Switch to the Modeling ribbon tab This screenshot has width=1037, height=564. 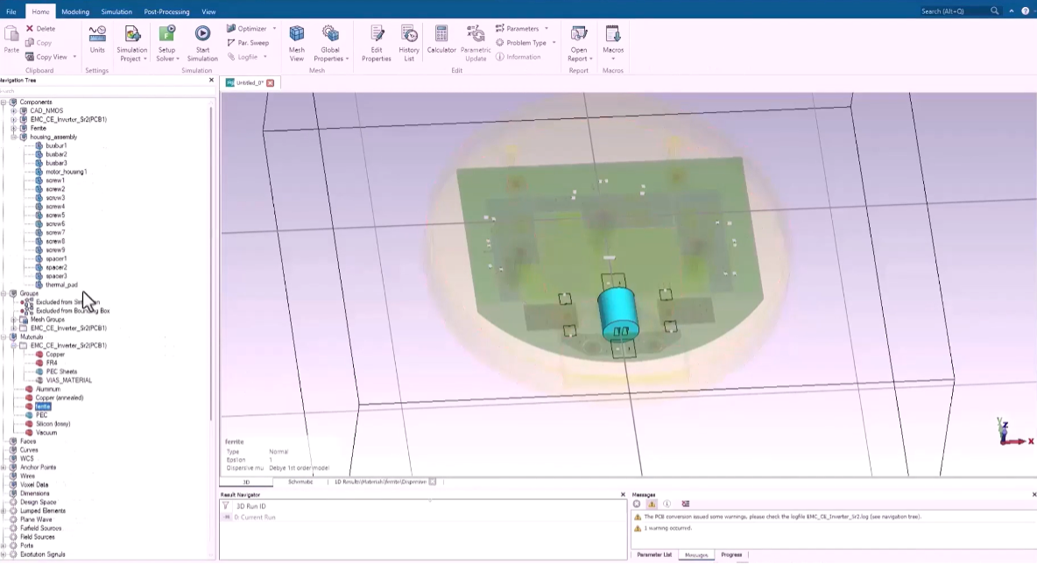[75, 11]
